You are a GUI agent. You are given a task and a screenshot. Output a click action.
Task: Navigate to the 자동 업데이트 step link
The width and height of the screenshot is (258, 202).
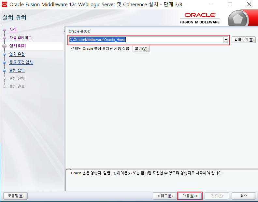pos(21,38)
